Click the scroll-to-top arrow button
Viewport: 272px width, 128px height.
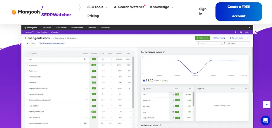[x=267, y=104]
